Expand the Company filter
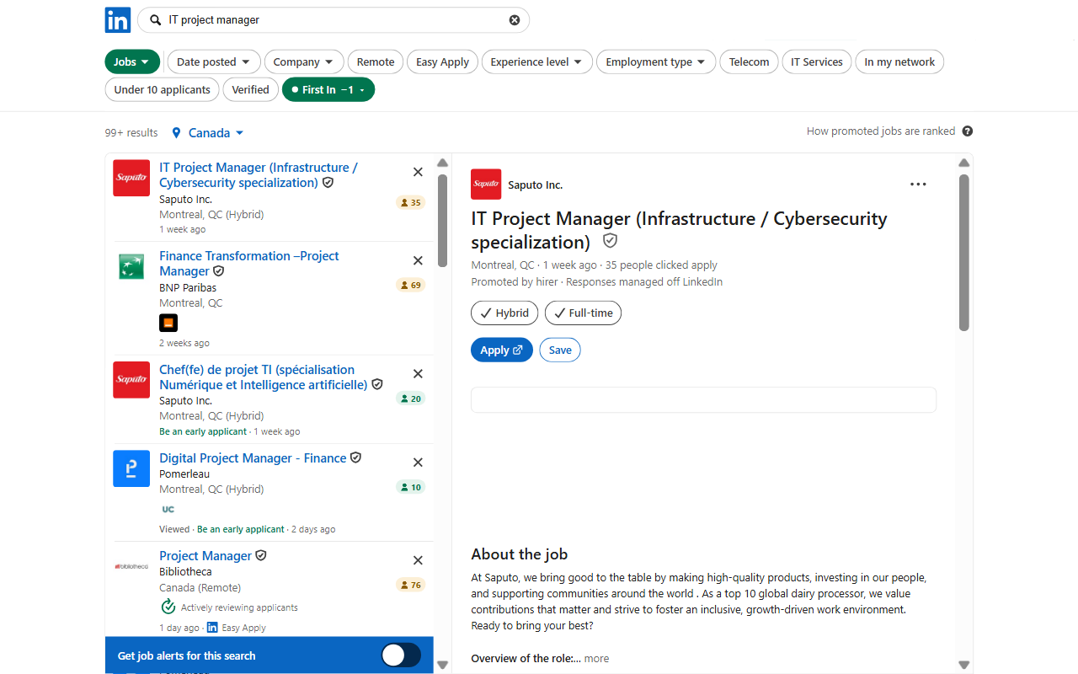The image size is (1078, 674). [x=304, y=62]
